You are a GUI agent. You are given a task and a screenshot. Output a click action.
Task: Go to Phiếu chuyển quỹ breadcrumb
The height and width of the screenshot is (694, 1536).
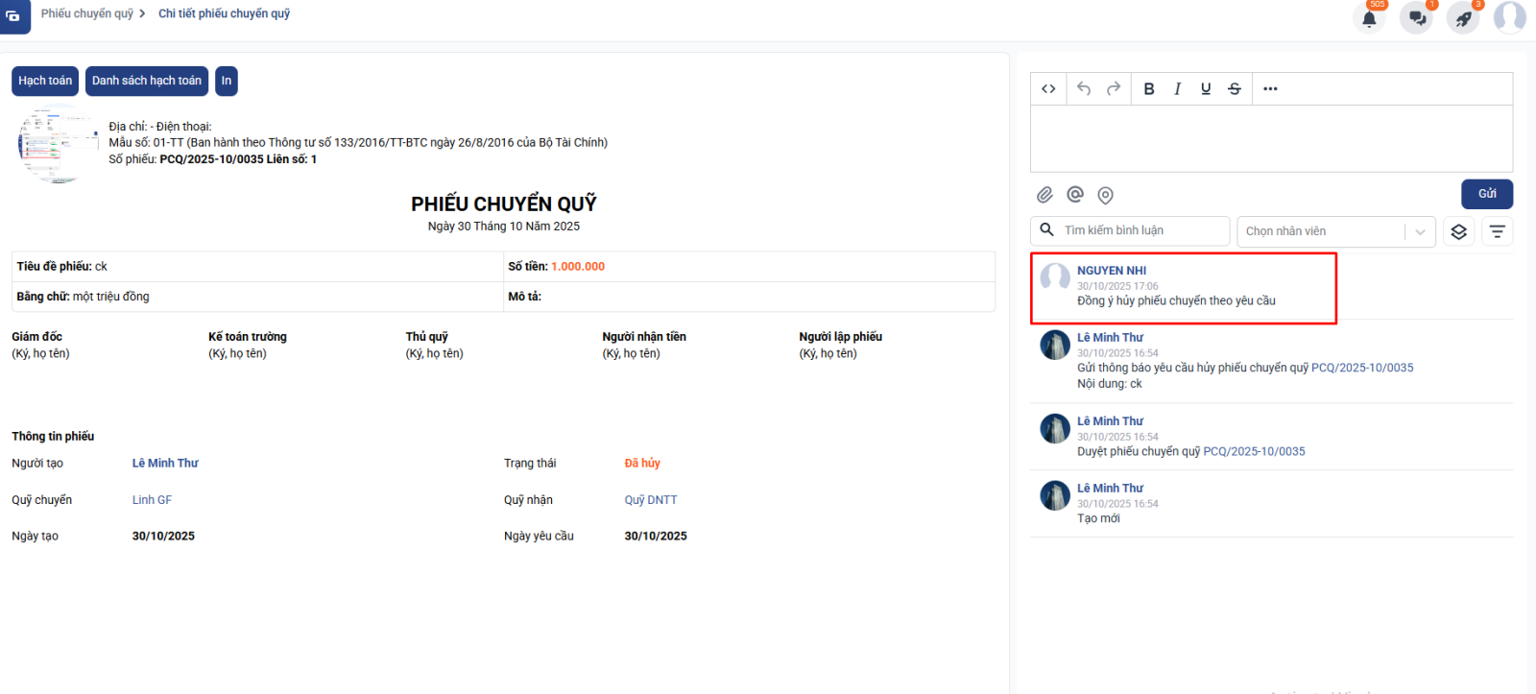pos(87,13)
